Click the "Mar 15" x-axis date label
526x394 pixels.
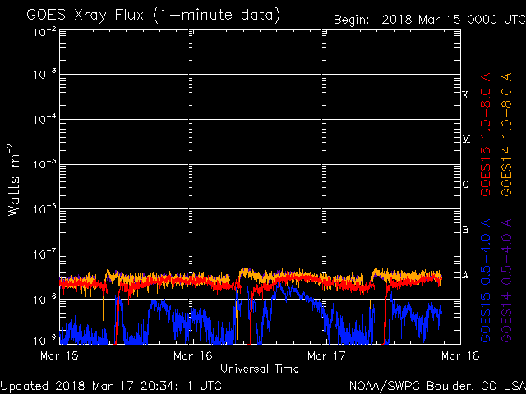pos(59,355)
